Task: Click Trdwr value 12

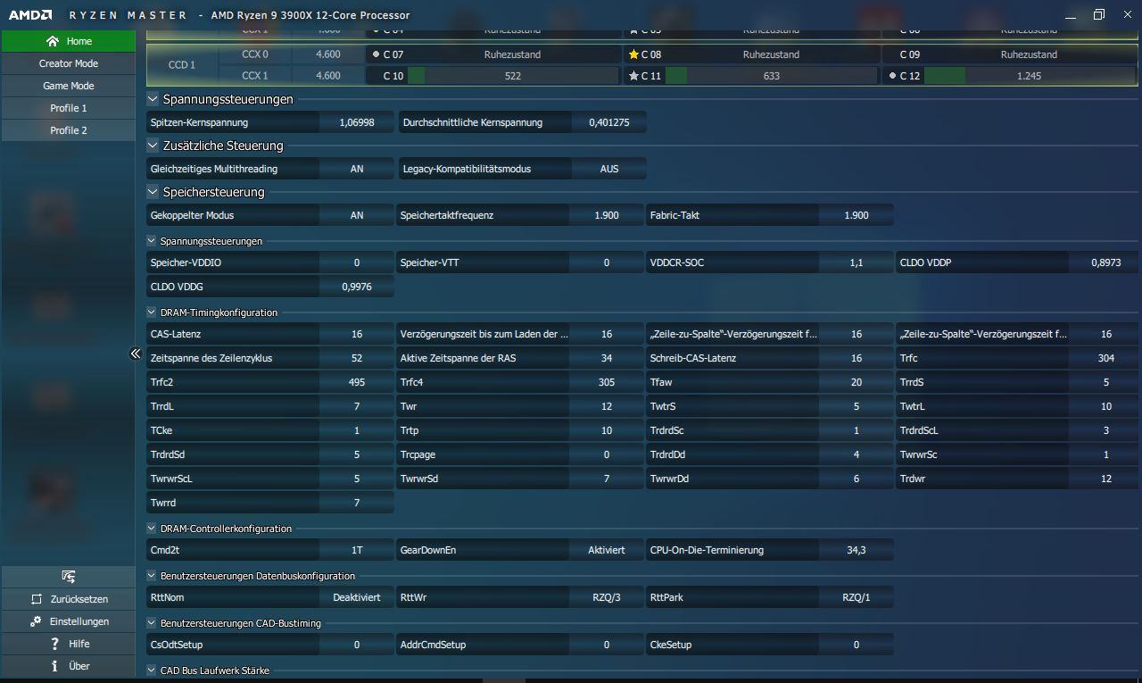Action: (x=1106, y=479)
